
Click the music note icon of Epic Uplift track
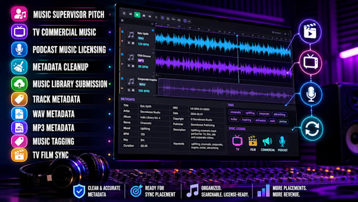point(131,35)
